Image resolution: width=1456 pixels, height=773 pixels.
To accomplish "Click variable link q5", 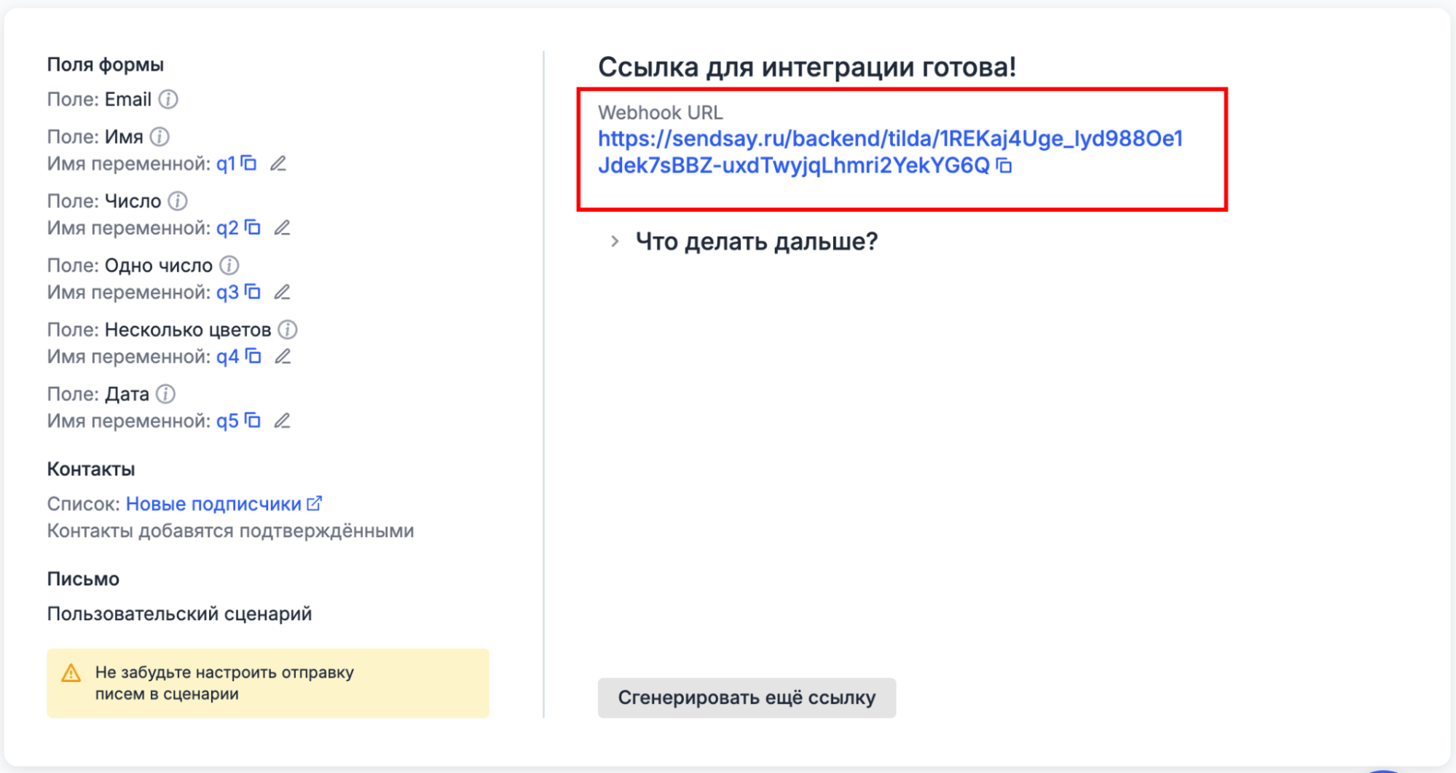I will 227,421.
